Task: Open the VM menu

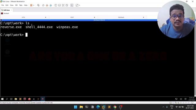Action: (16, 5)
